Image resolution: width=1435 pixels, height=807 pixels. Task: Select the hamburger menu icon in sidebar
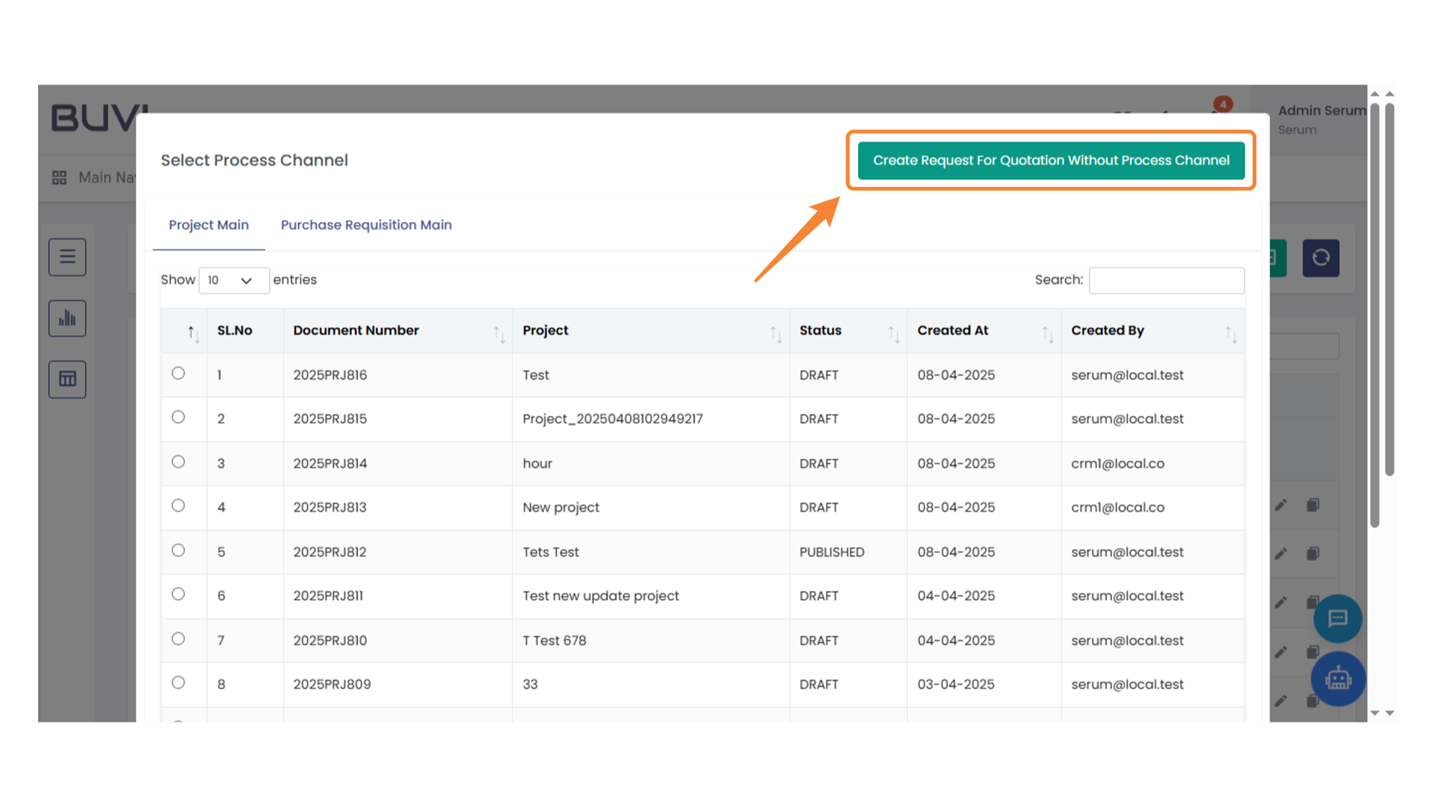[67, 256]
